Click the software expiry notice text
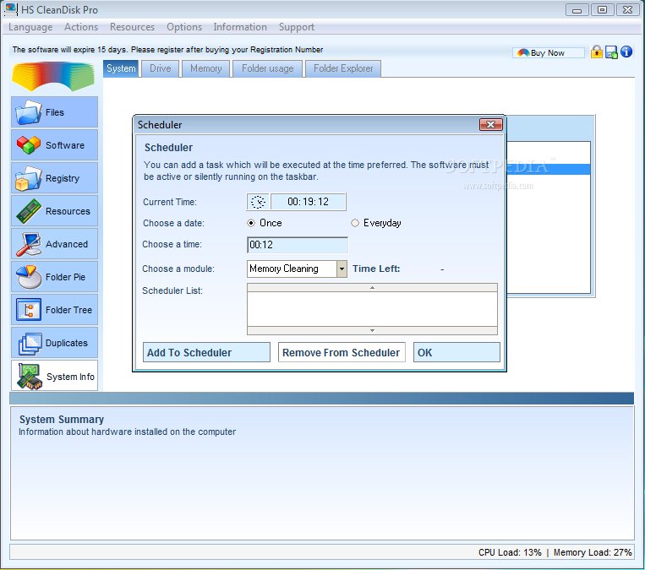Screen dimensions: 645x570 [x=167, y=50]
